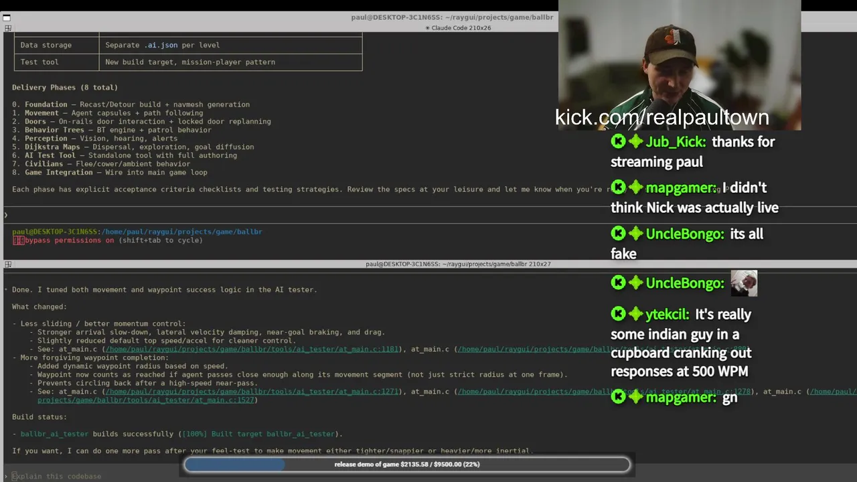Screen dimensions: 857x482
Task: Click Kick logo beside mapgamer's 'gn' message
Action: click(x=618, y=397)
